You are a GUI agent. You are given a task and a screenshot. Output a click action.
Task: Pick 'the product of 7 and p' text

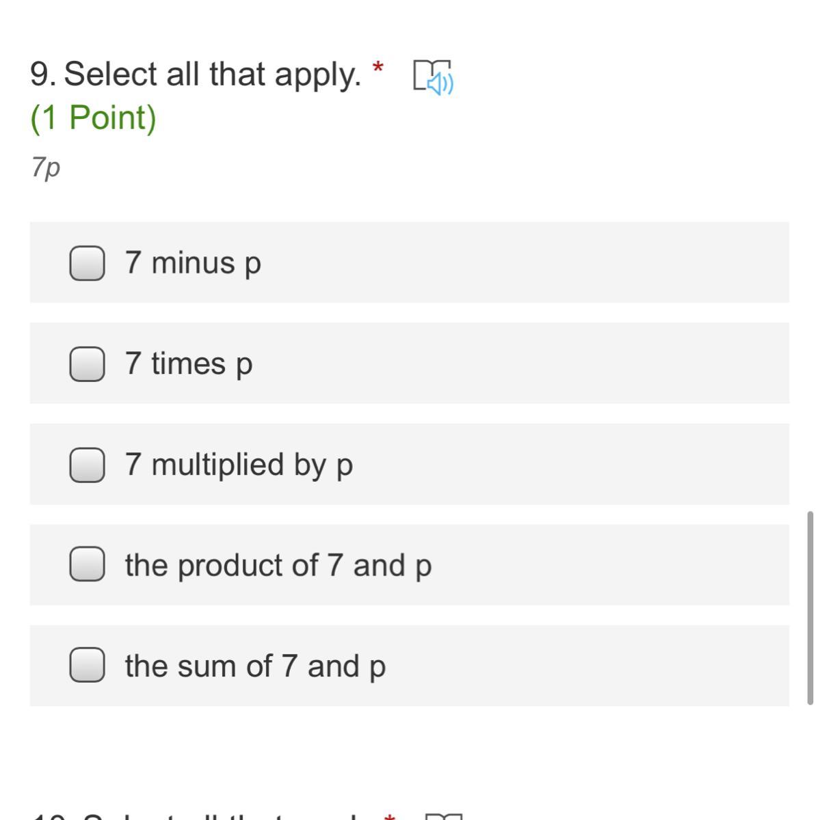(278, 565)
